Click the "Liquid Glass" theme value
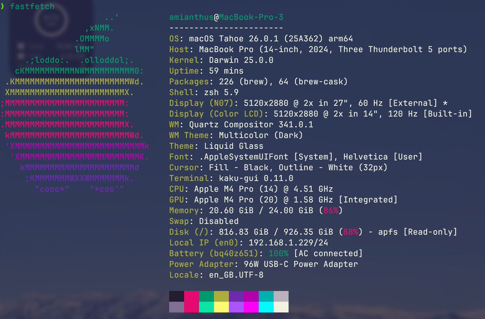 click(x=234, y=146)
